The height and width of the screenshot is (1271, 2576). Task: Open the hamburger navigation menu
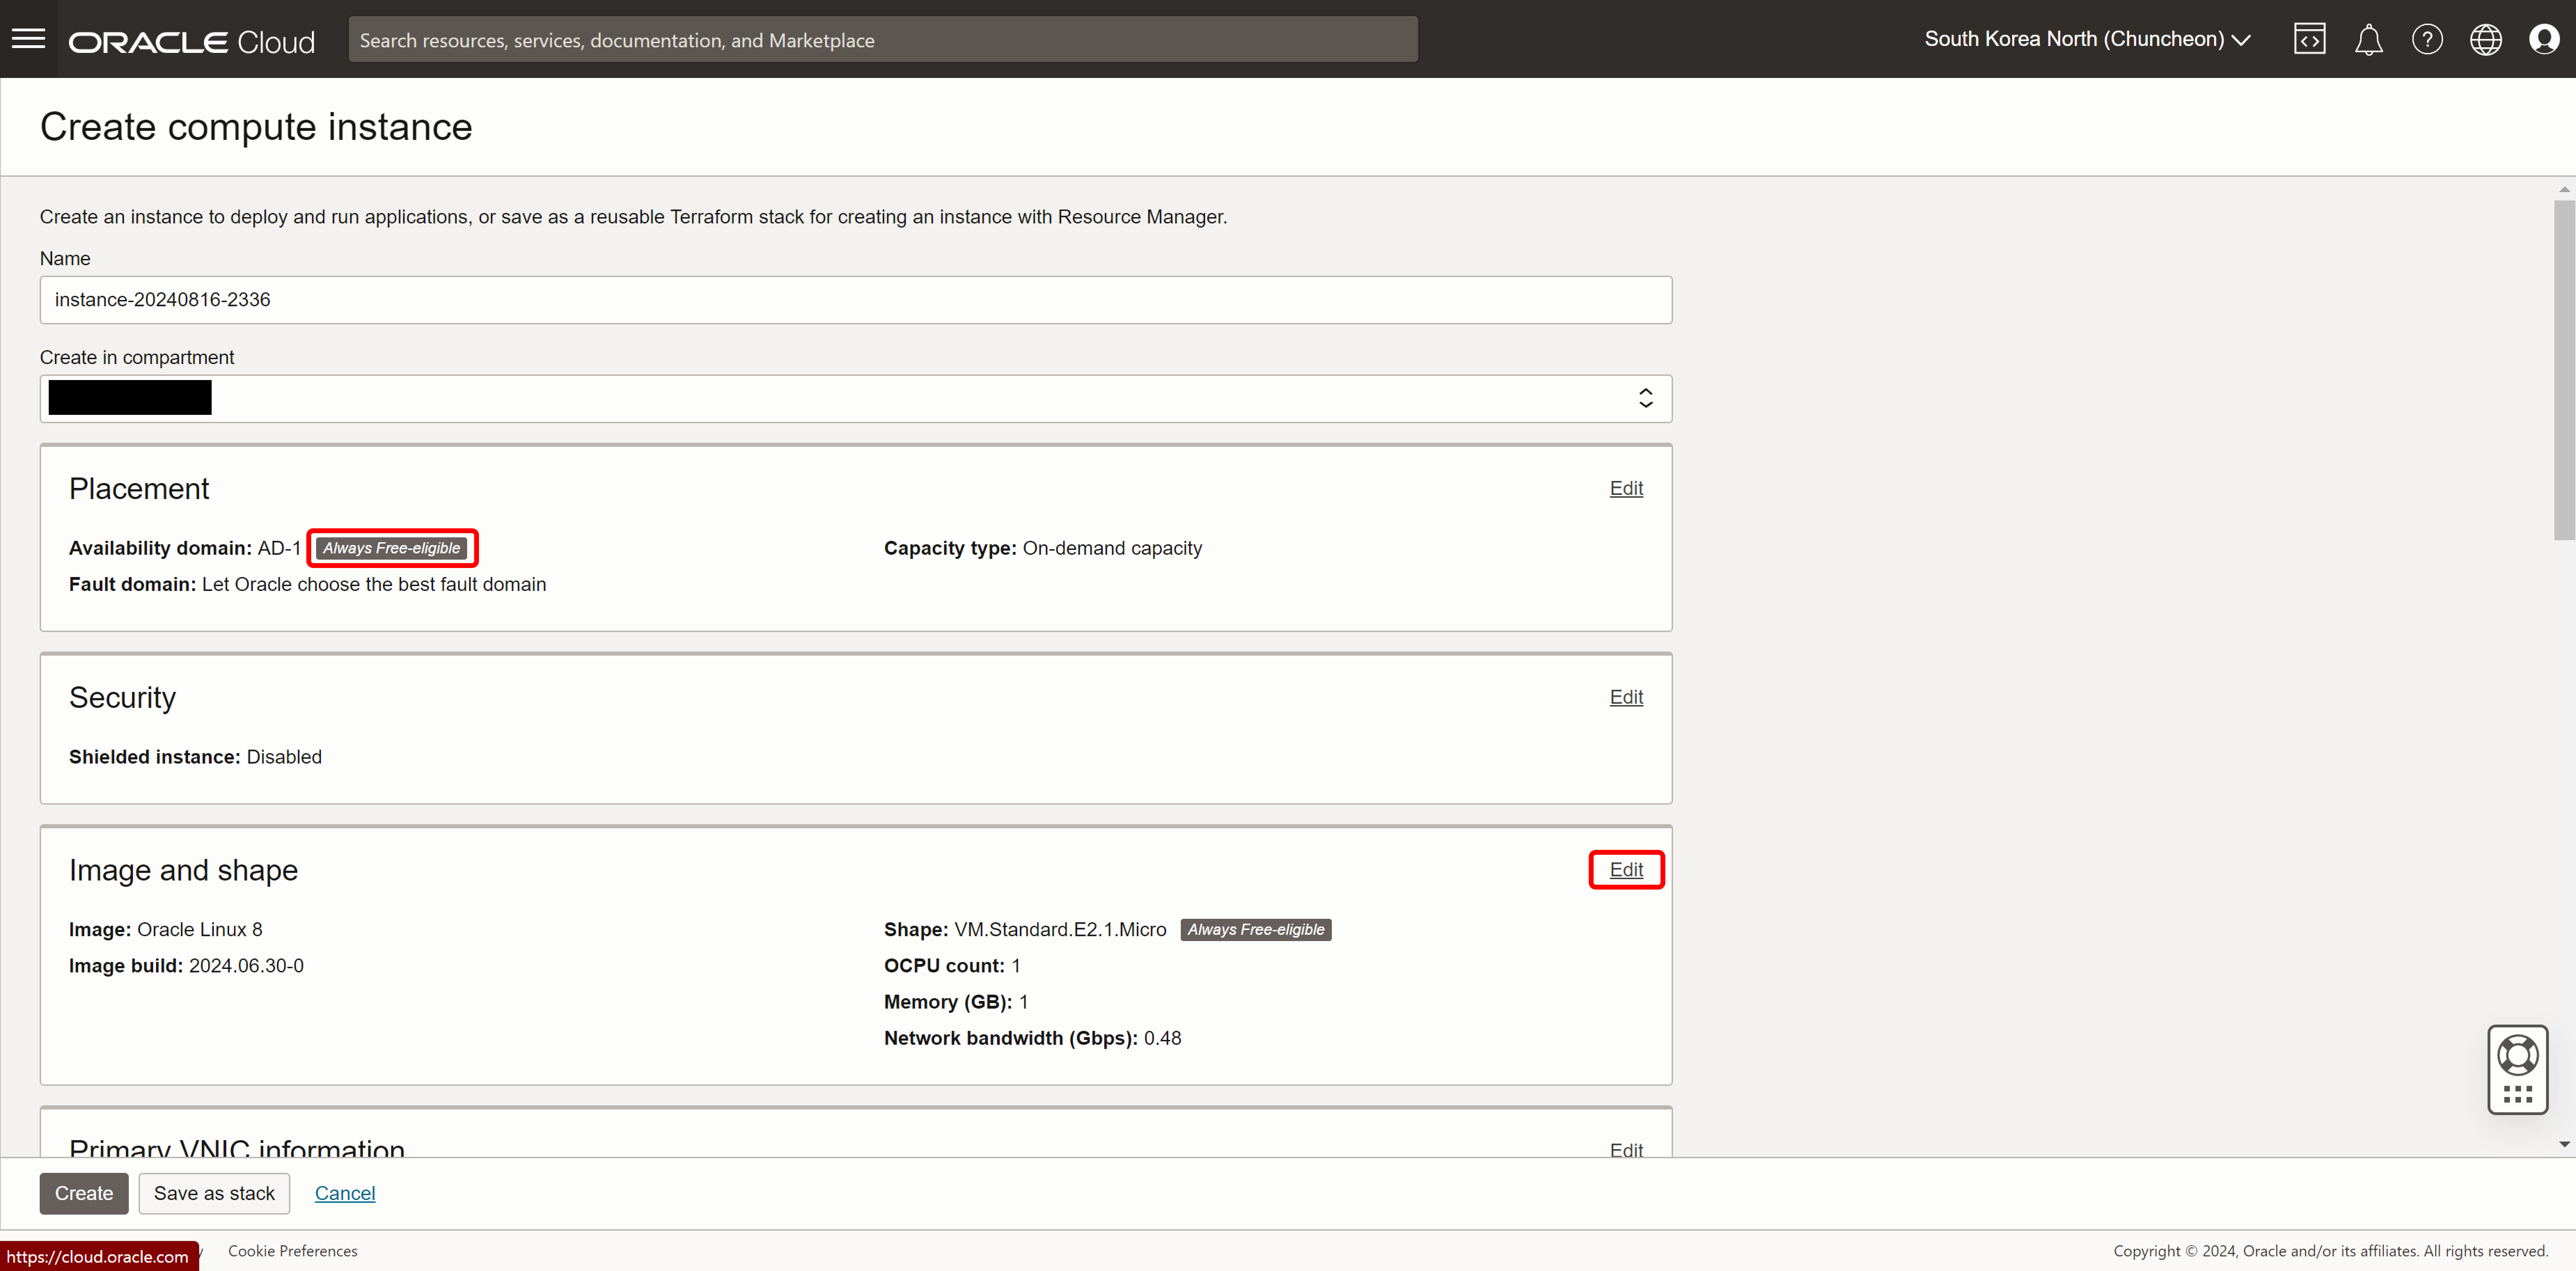tap(28, 39)
